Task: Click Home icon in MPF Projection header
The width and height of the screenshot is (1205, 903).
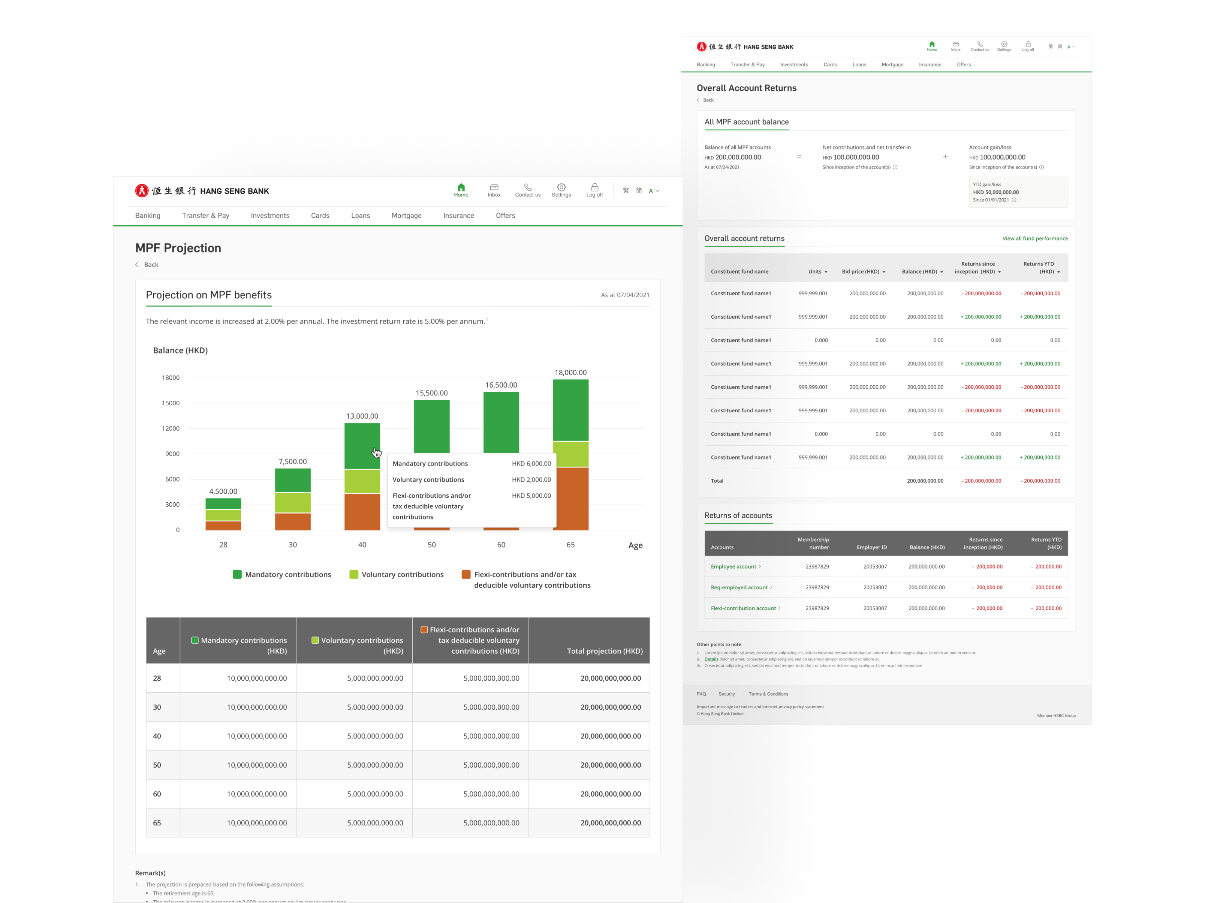Action: (461, 187)
